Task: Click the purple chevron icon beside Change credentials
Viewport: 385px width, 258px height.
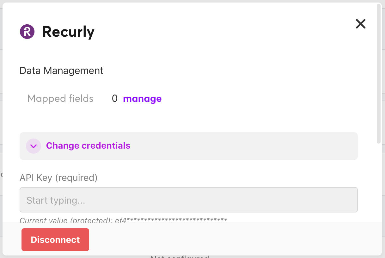Action: pos(34,146)
